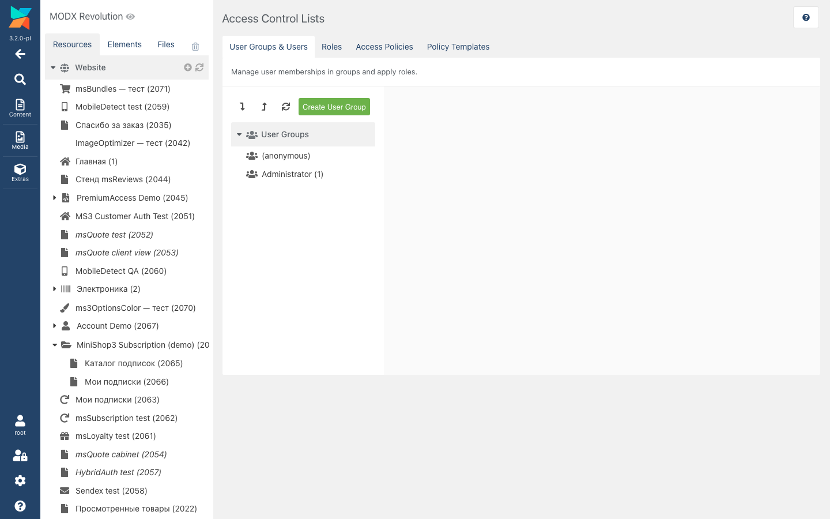Open msQuote cabinet (2054) resource
Viewport: 830px width, 519px height.
[x=121, y=454]
